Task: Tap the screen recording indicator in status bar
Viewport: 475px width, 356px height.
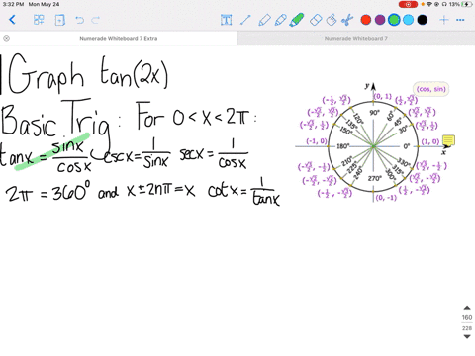Action: [408, 4]
